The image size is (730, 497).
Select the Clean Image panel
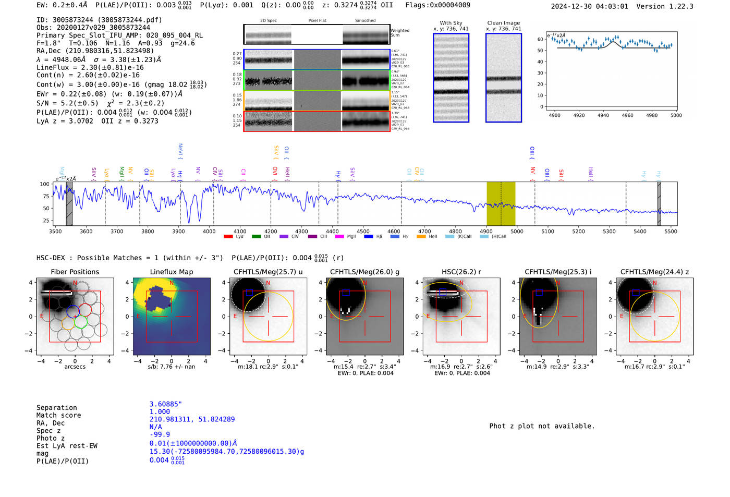(504, 78)
